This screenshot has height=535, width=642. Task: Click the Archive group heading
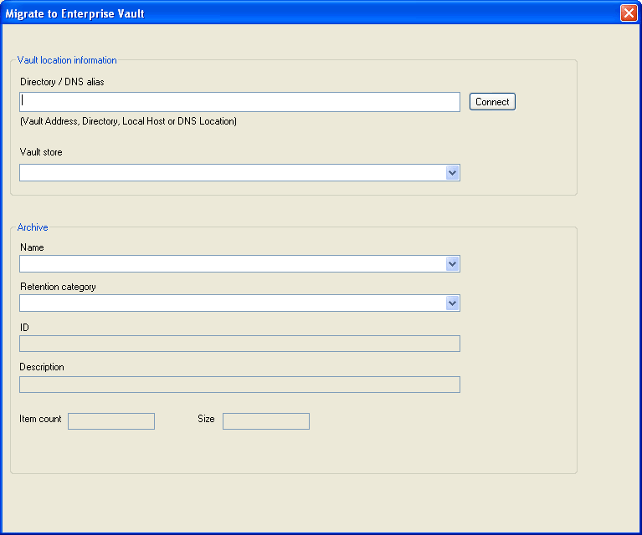point(33,227)
